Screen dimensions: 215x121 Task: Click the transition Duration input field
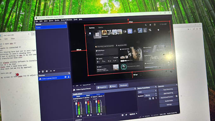[x=150, y=95]
